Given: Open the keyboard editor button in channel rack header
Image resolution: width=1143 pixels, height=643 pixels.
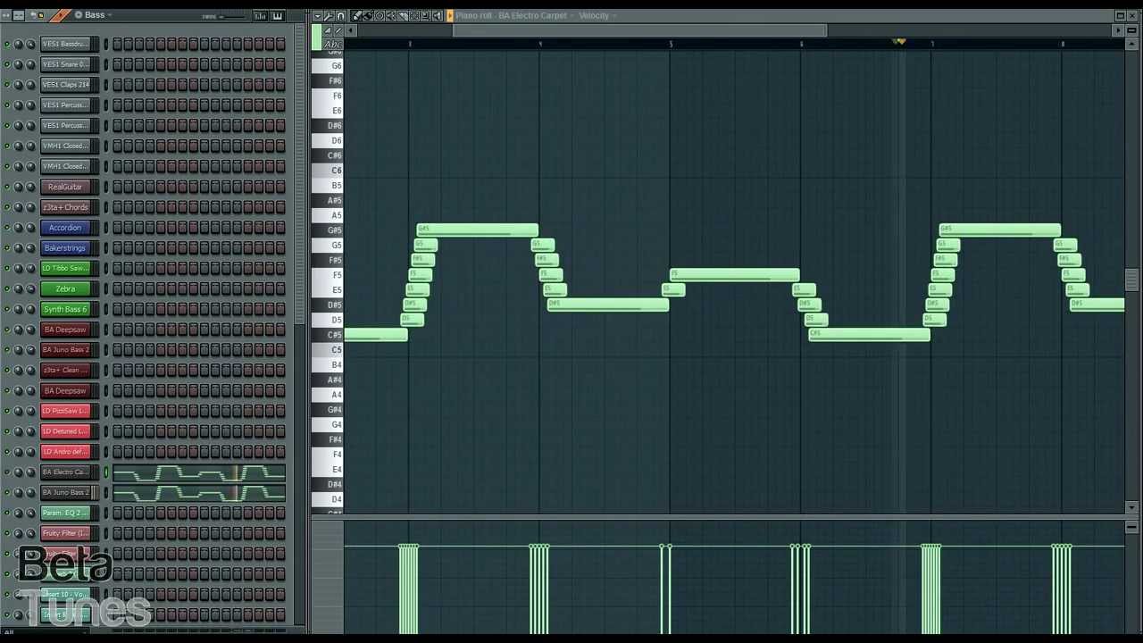Looking at the screenshot, I should click(x=278, y=15).
